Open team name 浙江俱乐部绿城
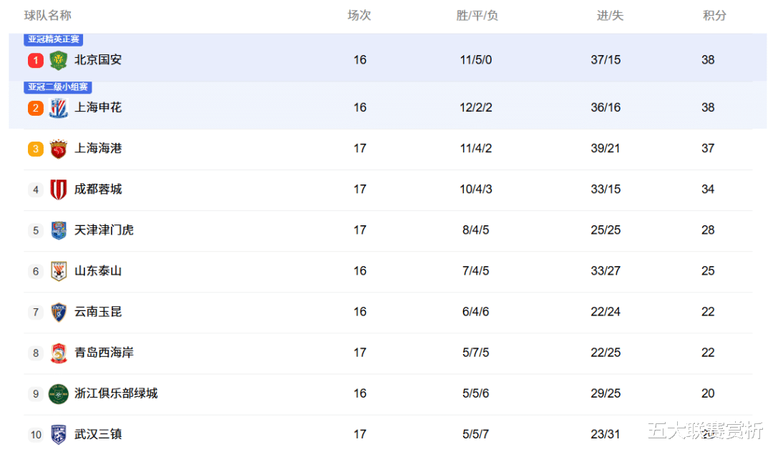This screenshot has height=452, width=773. pyautogui.click(x=116, y=393)
